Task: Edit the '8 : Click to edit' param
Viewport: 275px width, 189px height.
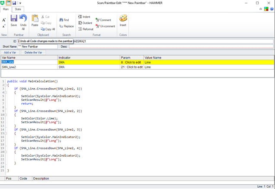Action: (x=132, y=62)
